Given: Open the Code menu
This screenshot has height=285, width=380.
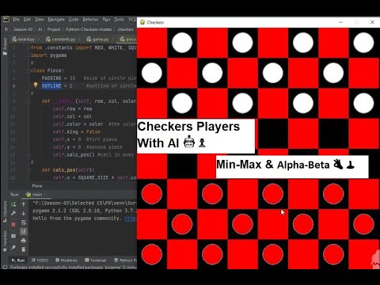Looking at the screenshot, I should click(74, 20).
